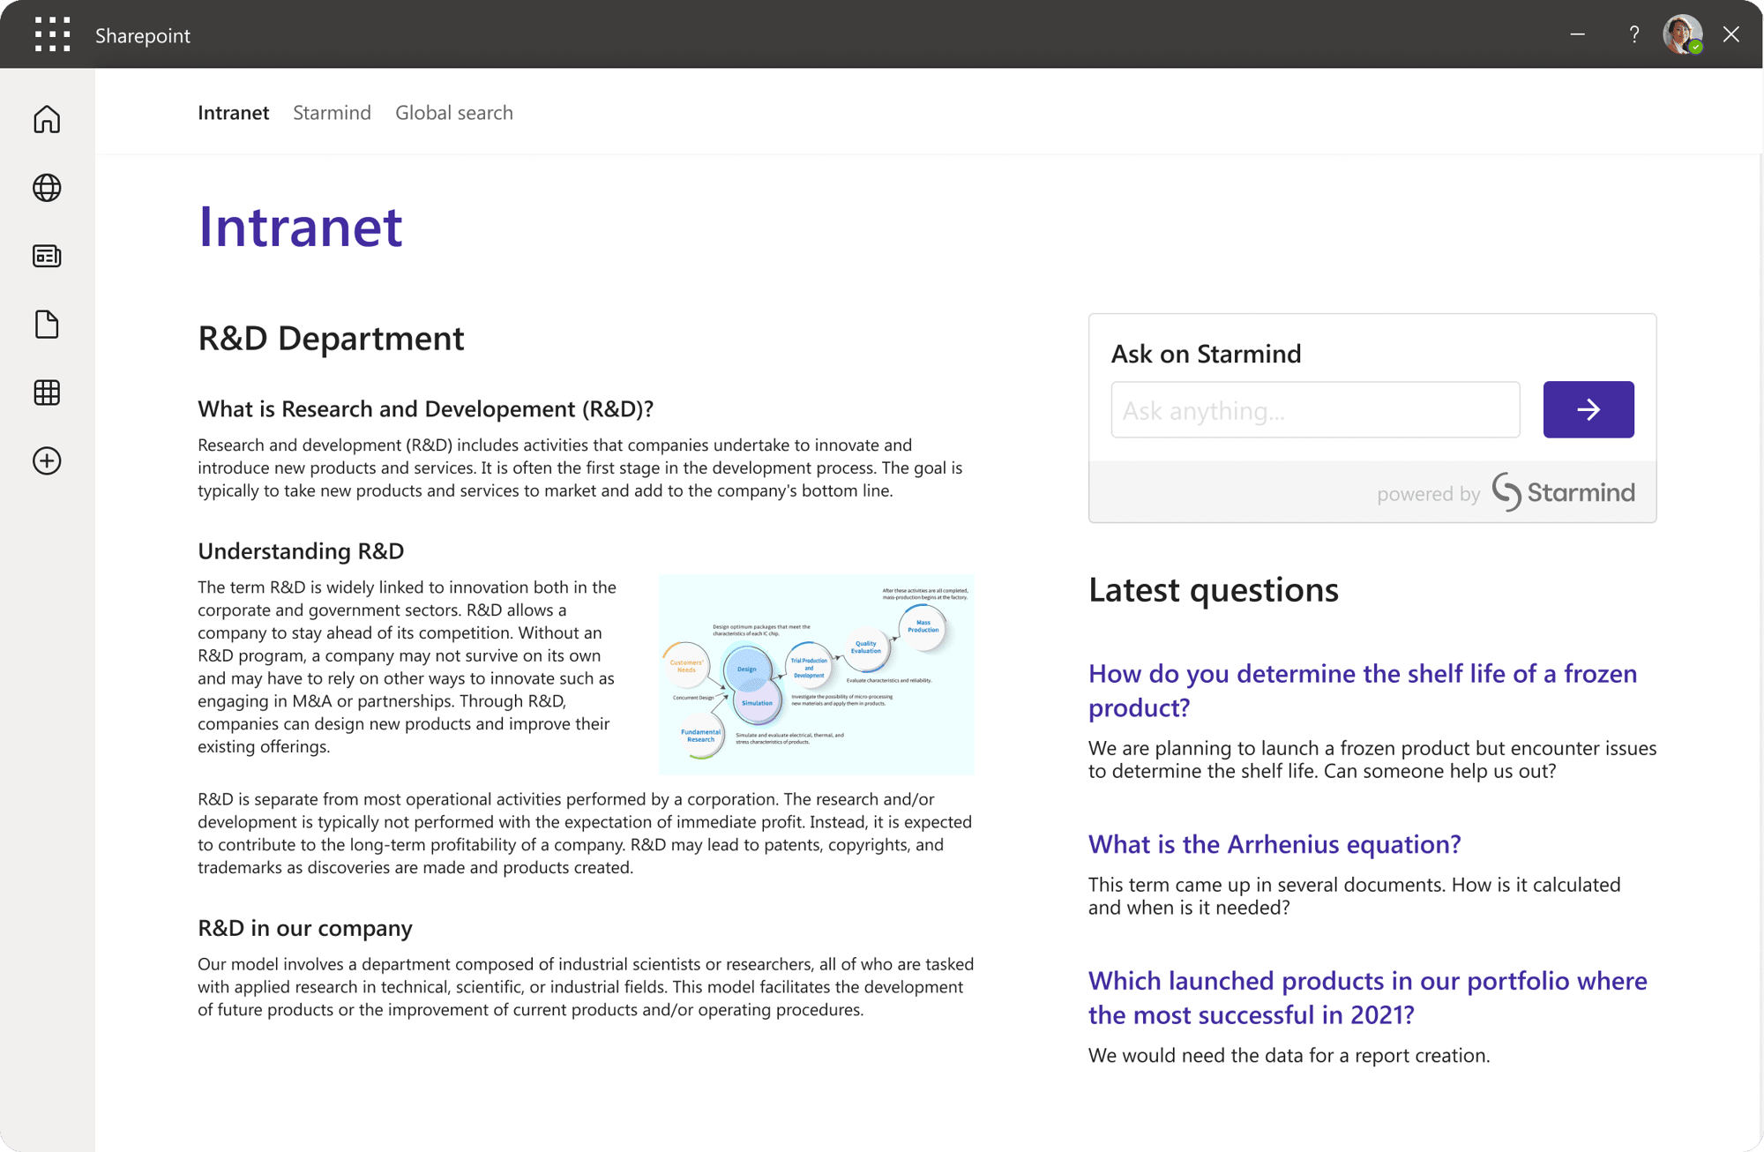Open the Global search tab

click(454, 112)
